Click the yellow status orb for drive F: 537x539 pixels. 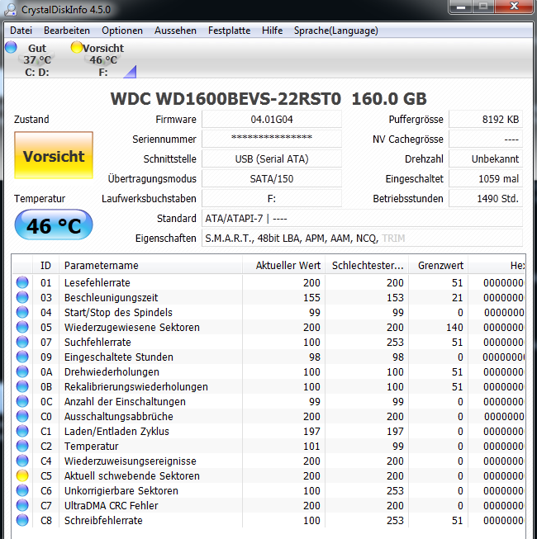pos(76,47)
